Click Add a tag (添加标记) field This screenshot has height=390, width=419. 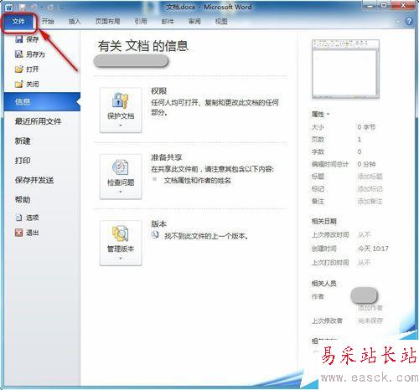370,189
